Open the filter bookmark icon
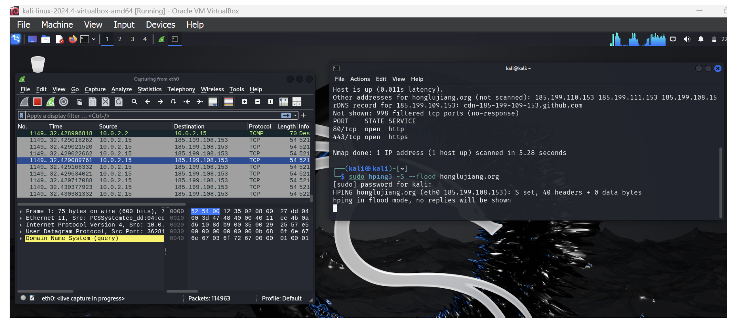Viewport: 732px width, 325px height. coord(22,116)
